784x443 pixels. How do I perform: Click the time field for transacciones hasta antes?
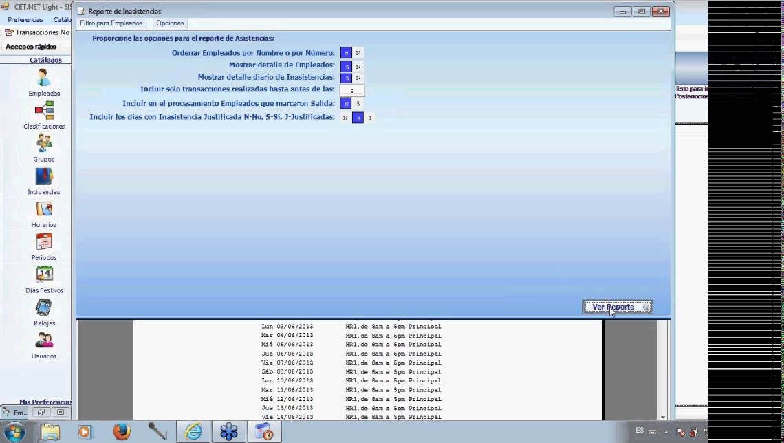[352, 91]
